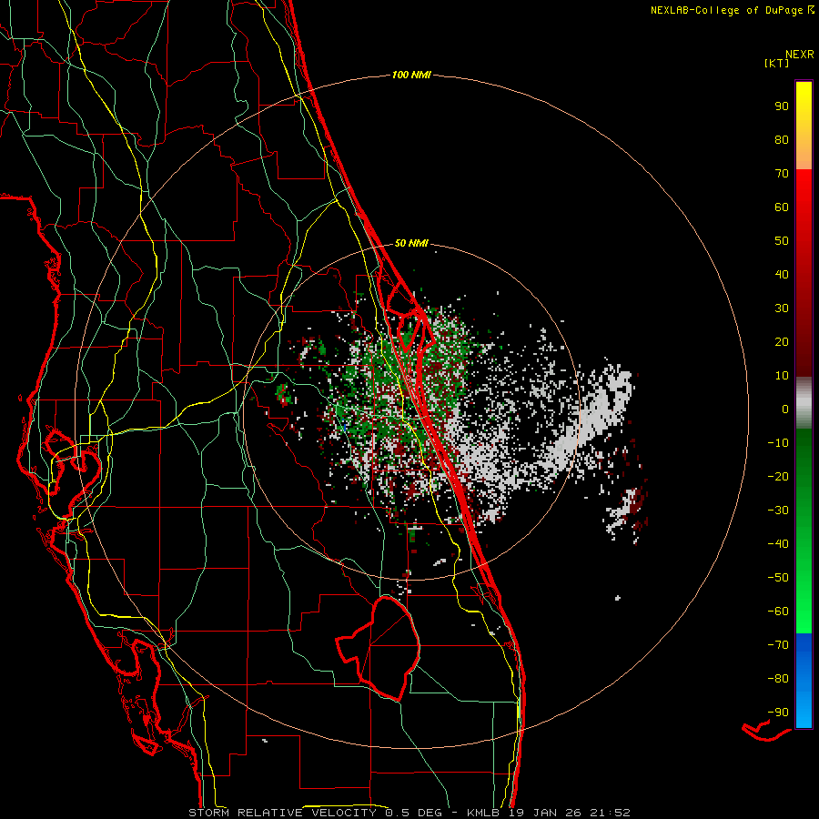
Task: Click the -30 value on the velocity scale
Action: click(x=778, y=511)
